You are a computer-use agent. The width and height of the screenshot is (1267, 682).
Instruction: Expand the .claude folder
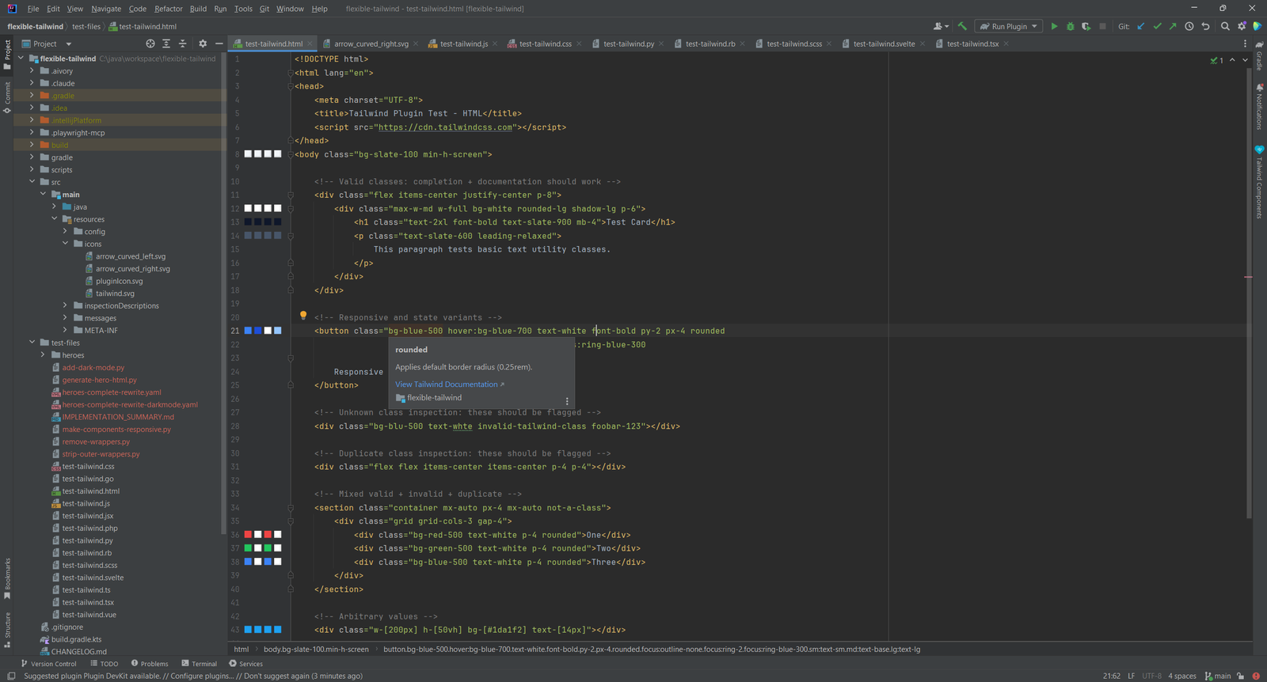[32, 83]
